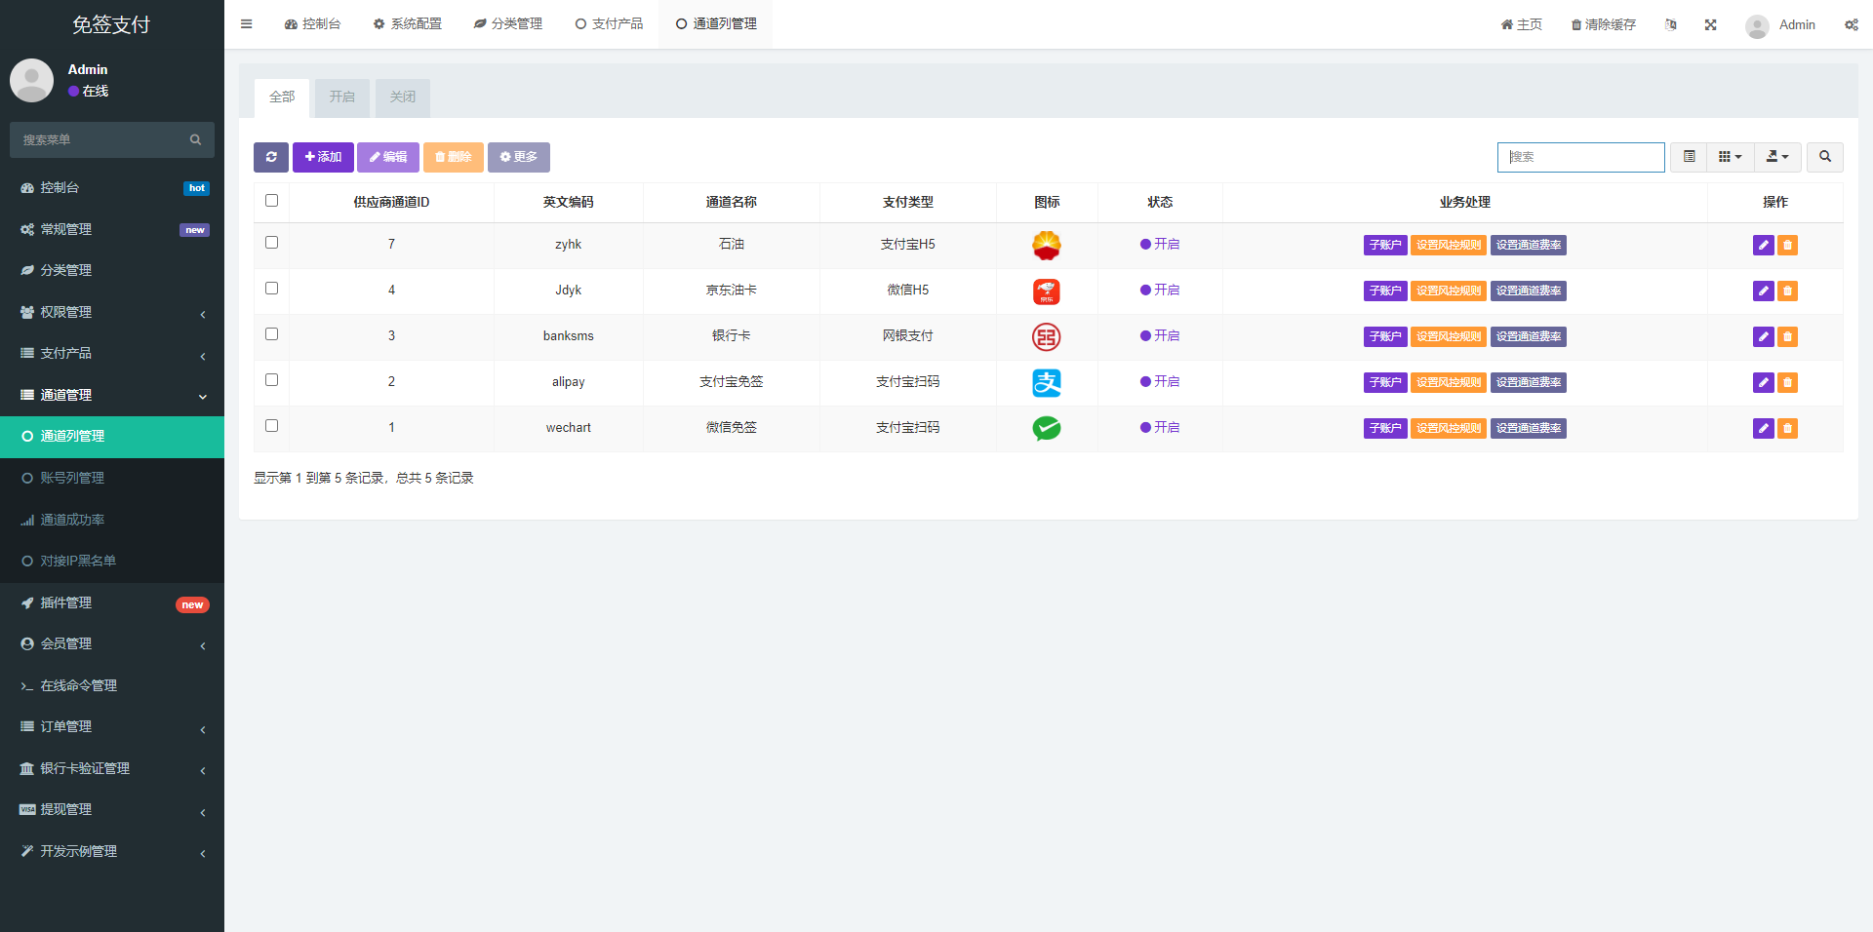
Task: Switch to the 全部 tab
Action: (282, 97)
